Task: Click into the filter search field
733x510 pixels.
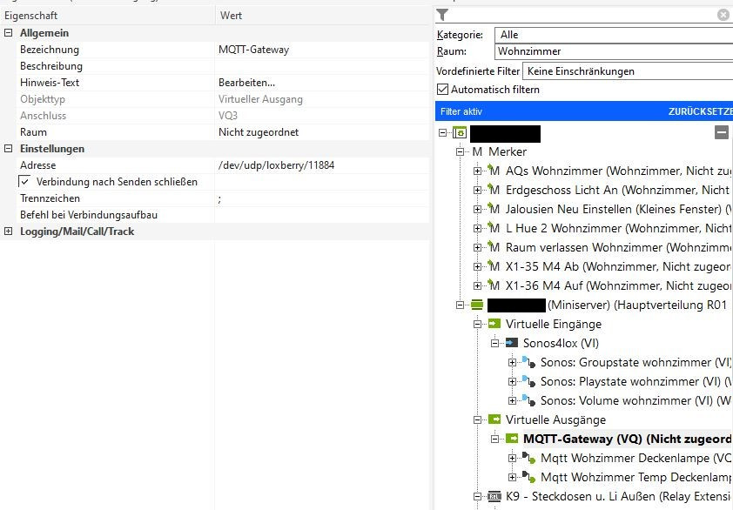Action: [582, 15]
